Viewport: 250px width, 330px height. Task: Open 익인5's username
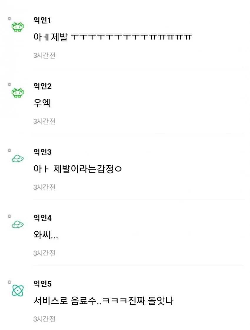pos(43,284)
